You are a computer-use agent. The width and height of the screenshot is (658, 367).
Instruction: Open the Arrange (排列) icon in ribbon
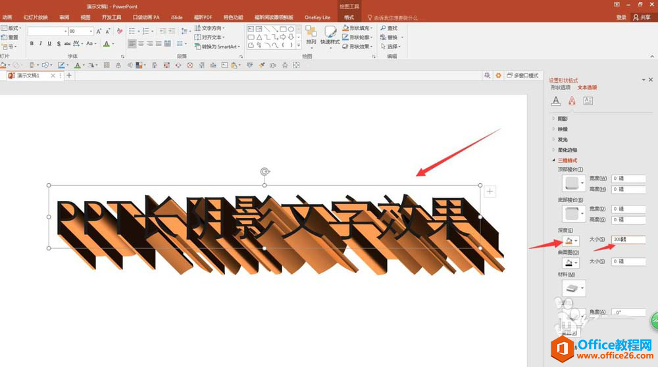(311, 35)
